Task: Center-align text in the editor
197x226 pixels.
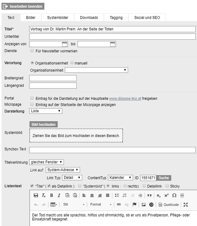Action: (92, 195)
